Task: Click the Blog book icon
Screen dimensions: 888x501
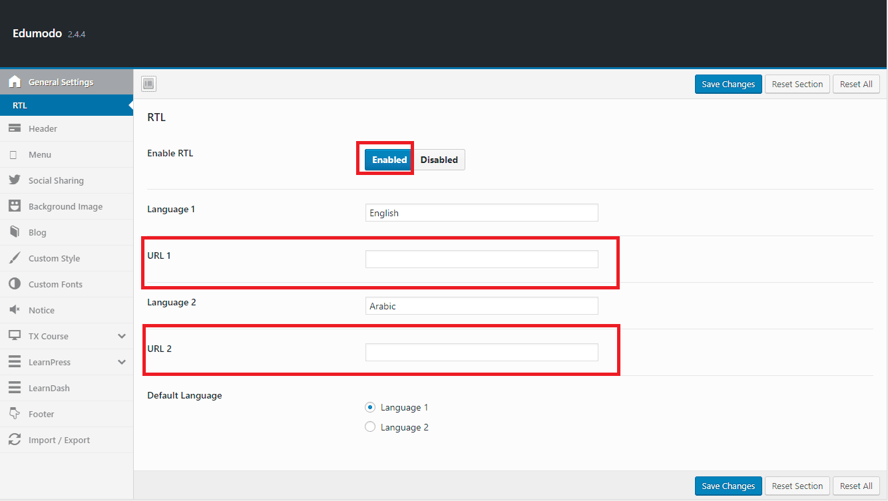Action: pos(15,232)
